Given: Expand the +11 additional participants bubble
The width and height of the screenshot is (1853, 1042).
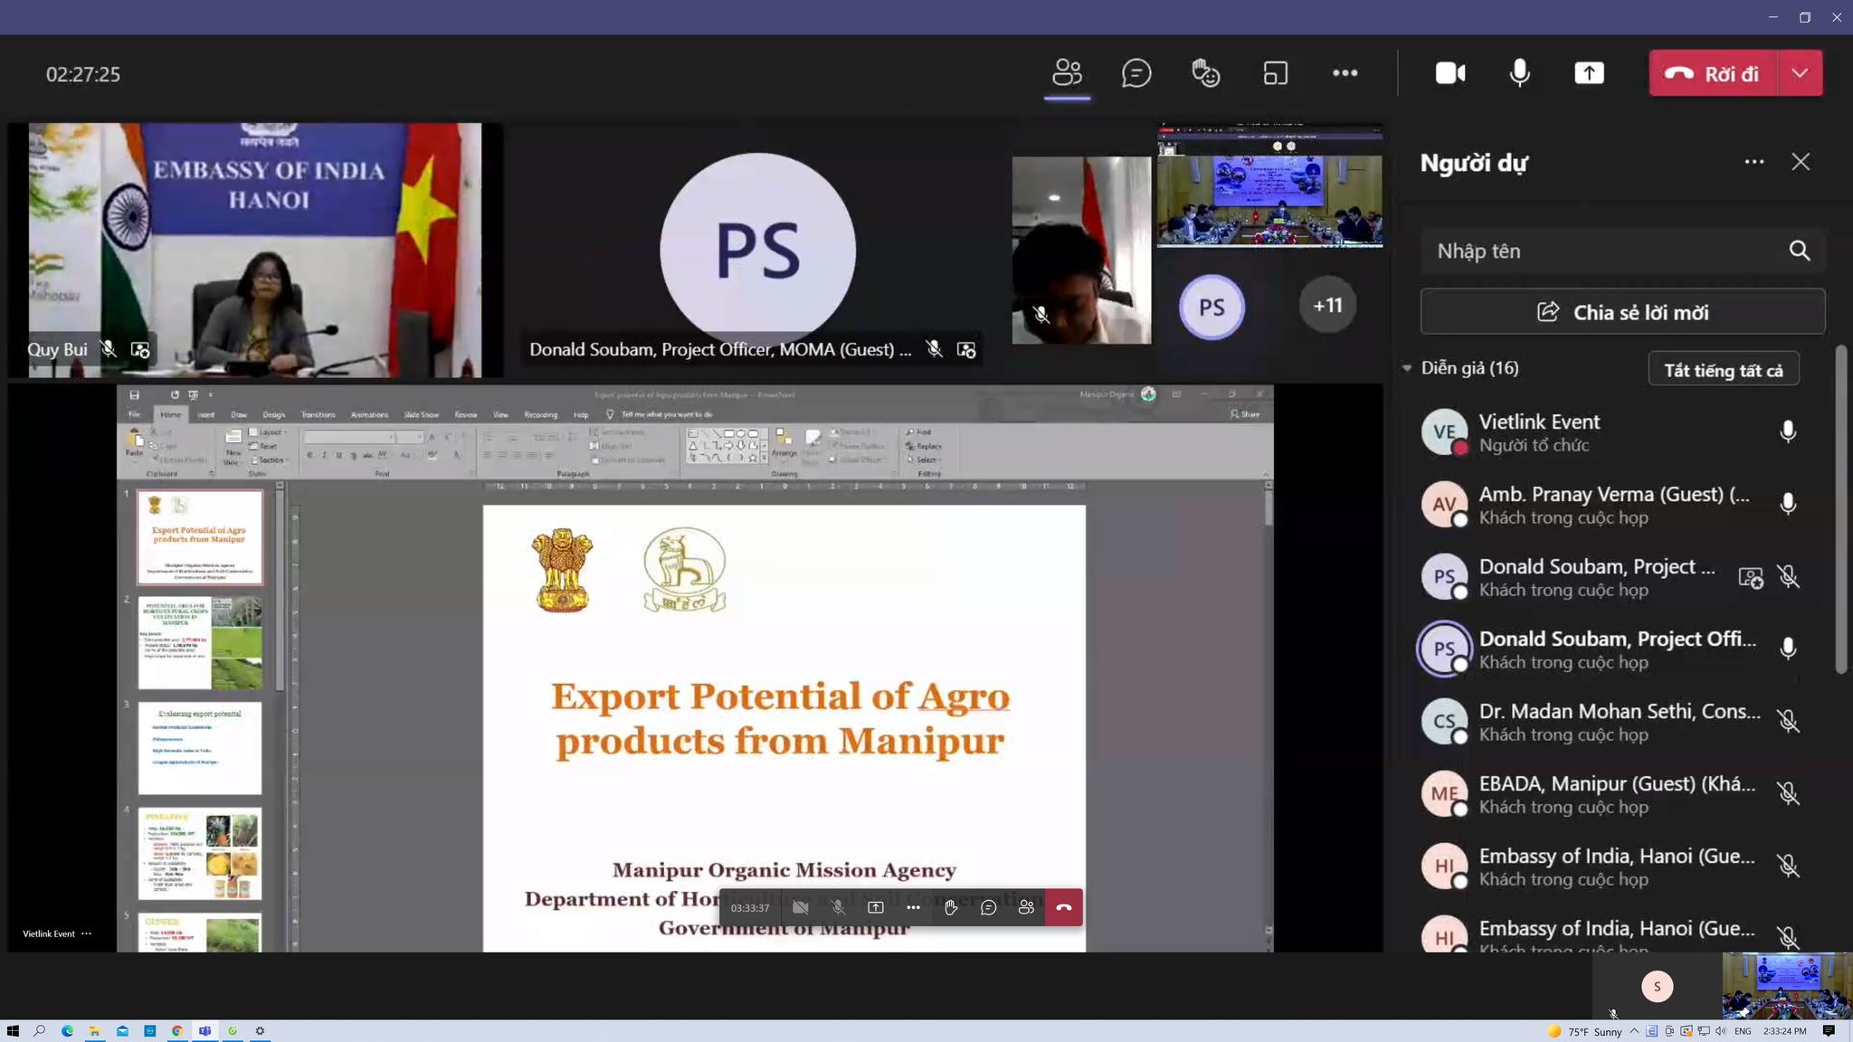Looking at the screenshot, I should [1327, 306].
